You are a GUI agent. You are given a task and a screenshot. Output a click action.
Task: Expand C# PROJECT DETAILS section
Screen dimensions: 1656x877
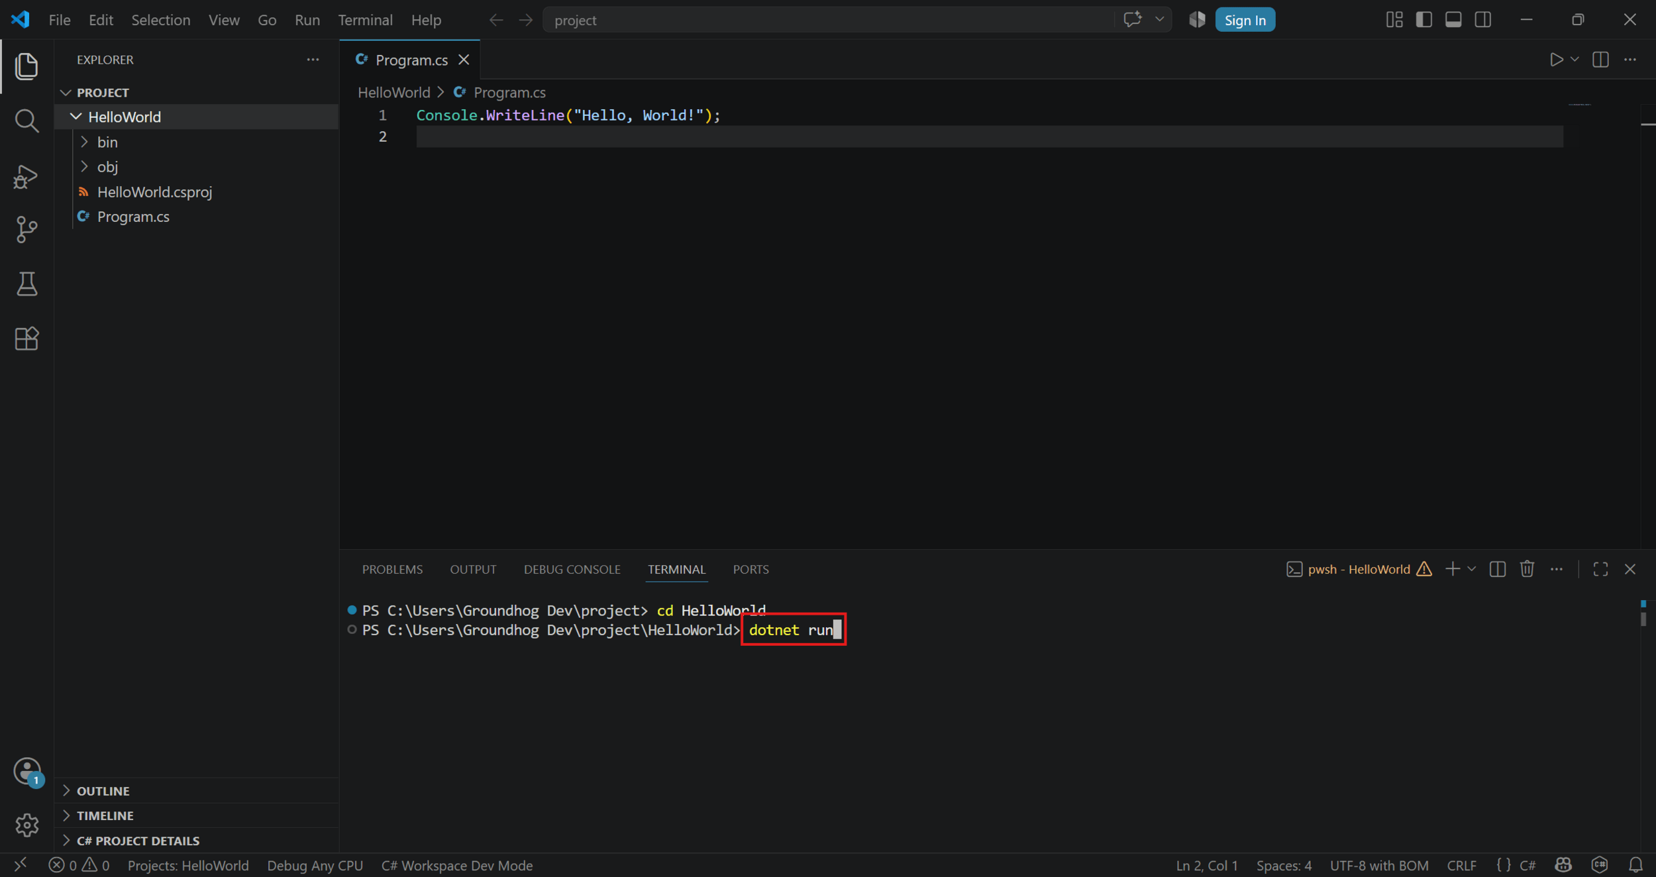196,841
